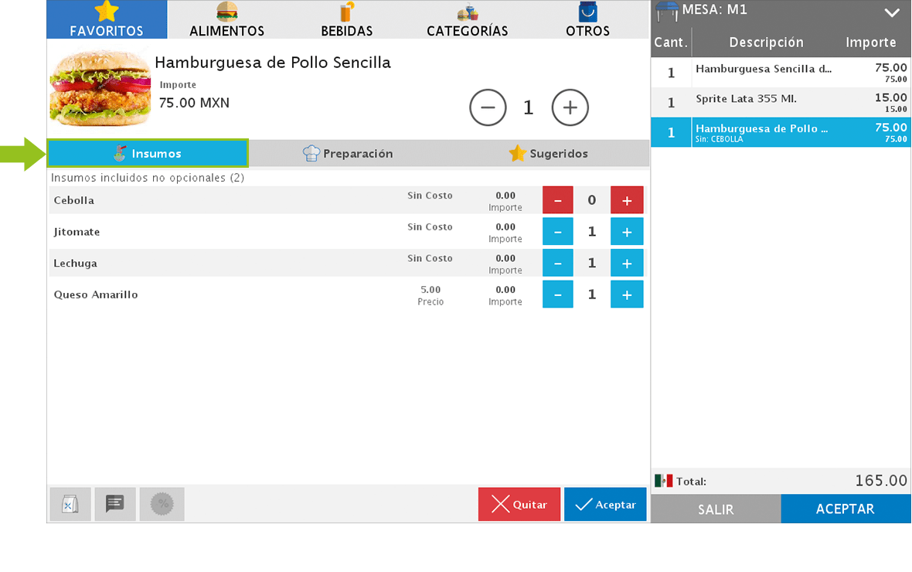This screenshot has width=912, height=572.
Task: Open the comment note icon
Action: pyautogui.click(x=115, y=504)
